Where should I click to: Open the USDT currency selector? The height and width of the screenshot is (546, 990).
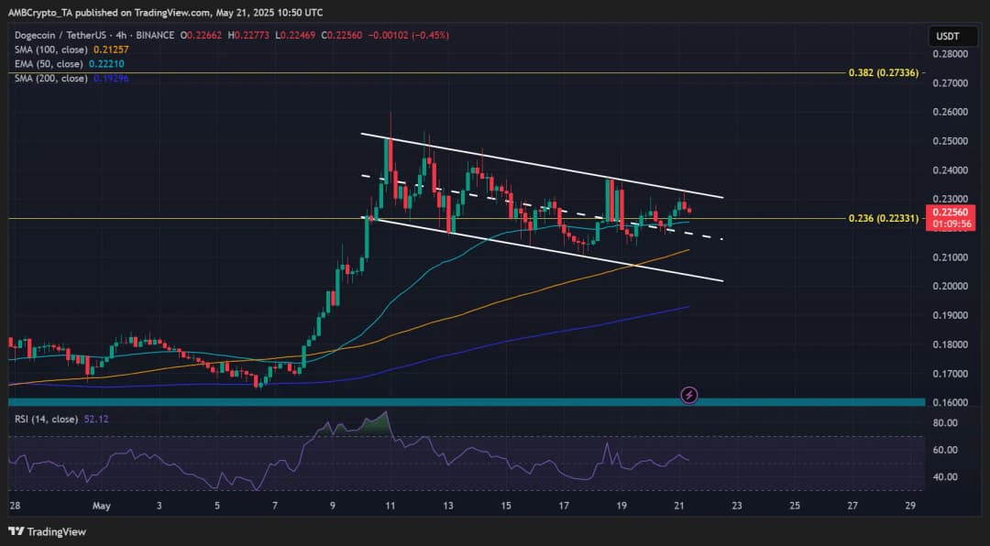pyautogui.click(x=948, y=36)
